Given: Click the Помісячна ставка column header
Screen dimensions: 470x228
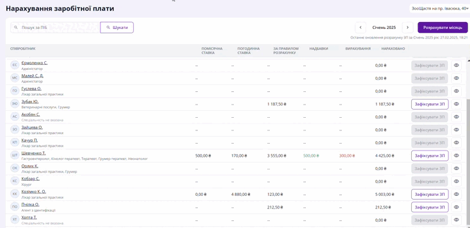Looking at the screenshot, I should (x=212, y=50).
